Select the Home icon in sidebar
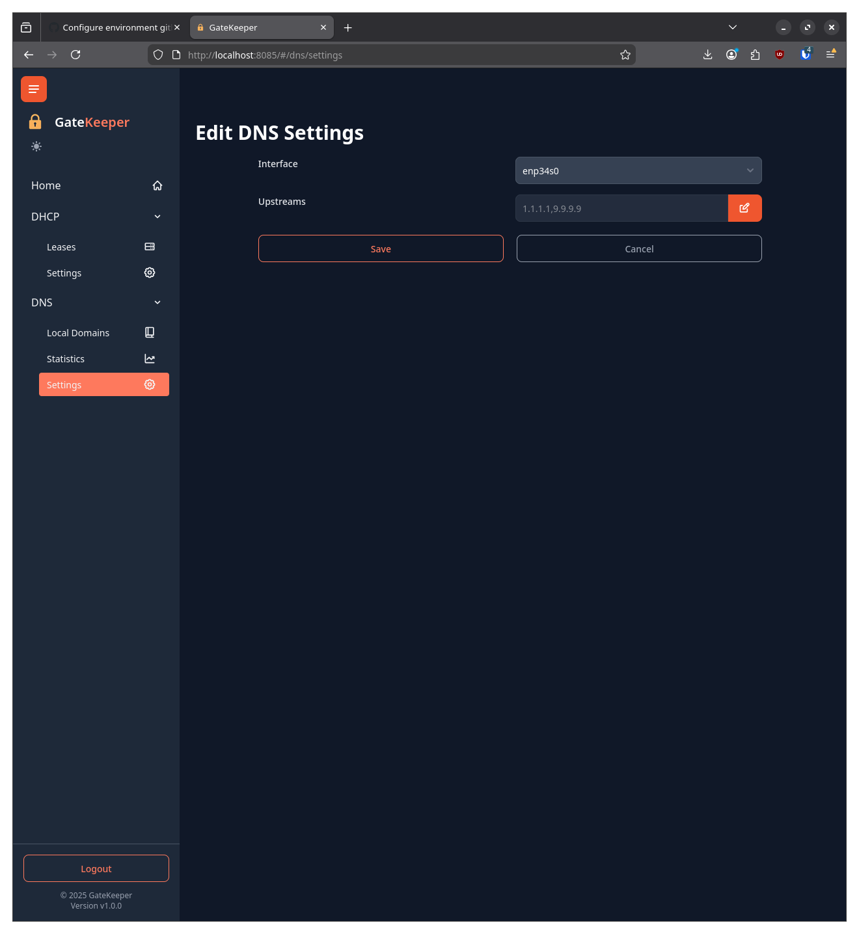 pyautogui.click(x=157, y=185)
